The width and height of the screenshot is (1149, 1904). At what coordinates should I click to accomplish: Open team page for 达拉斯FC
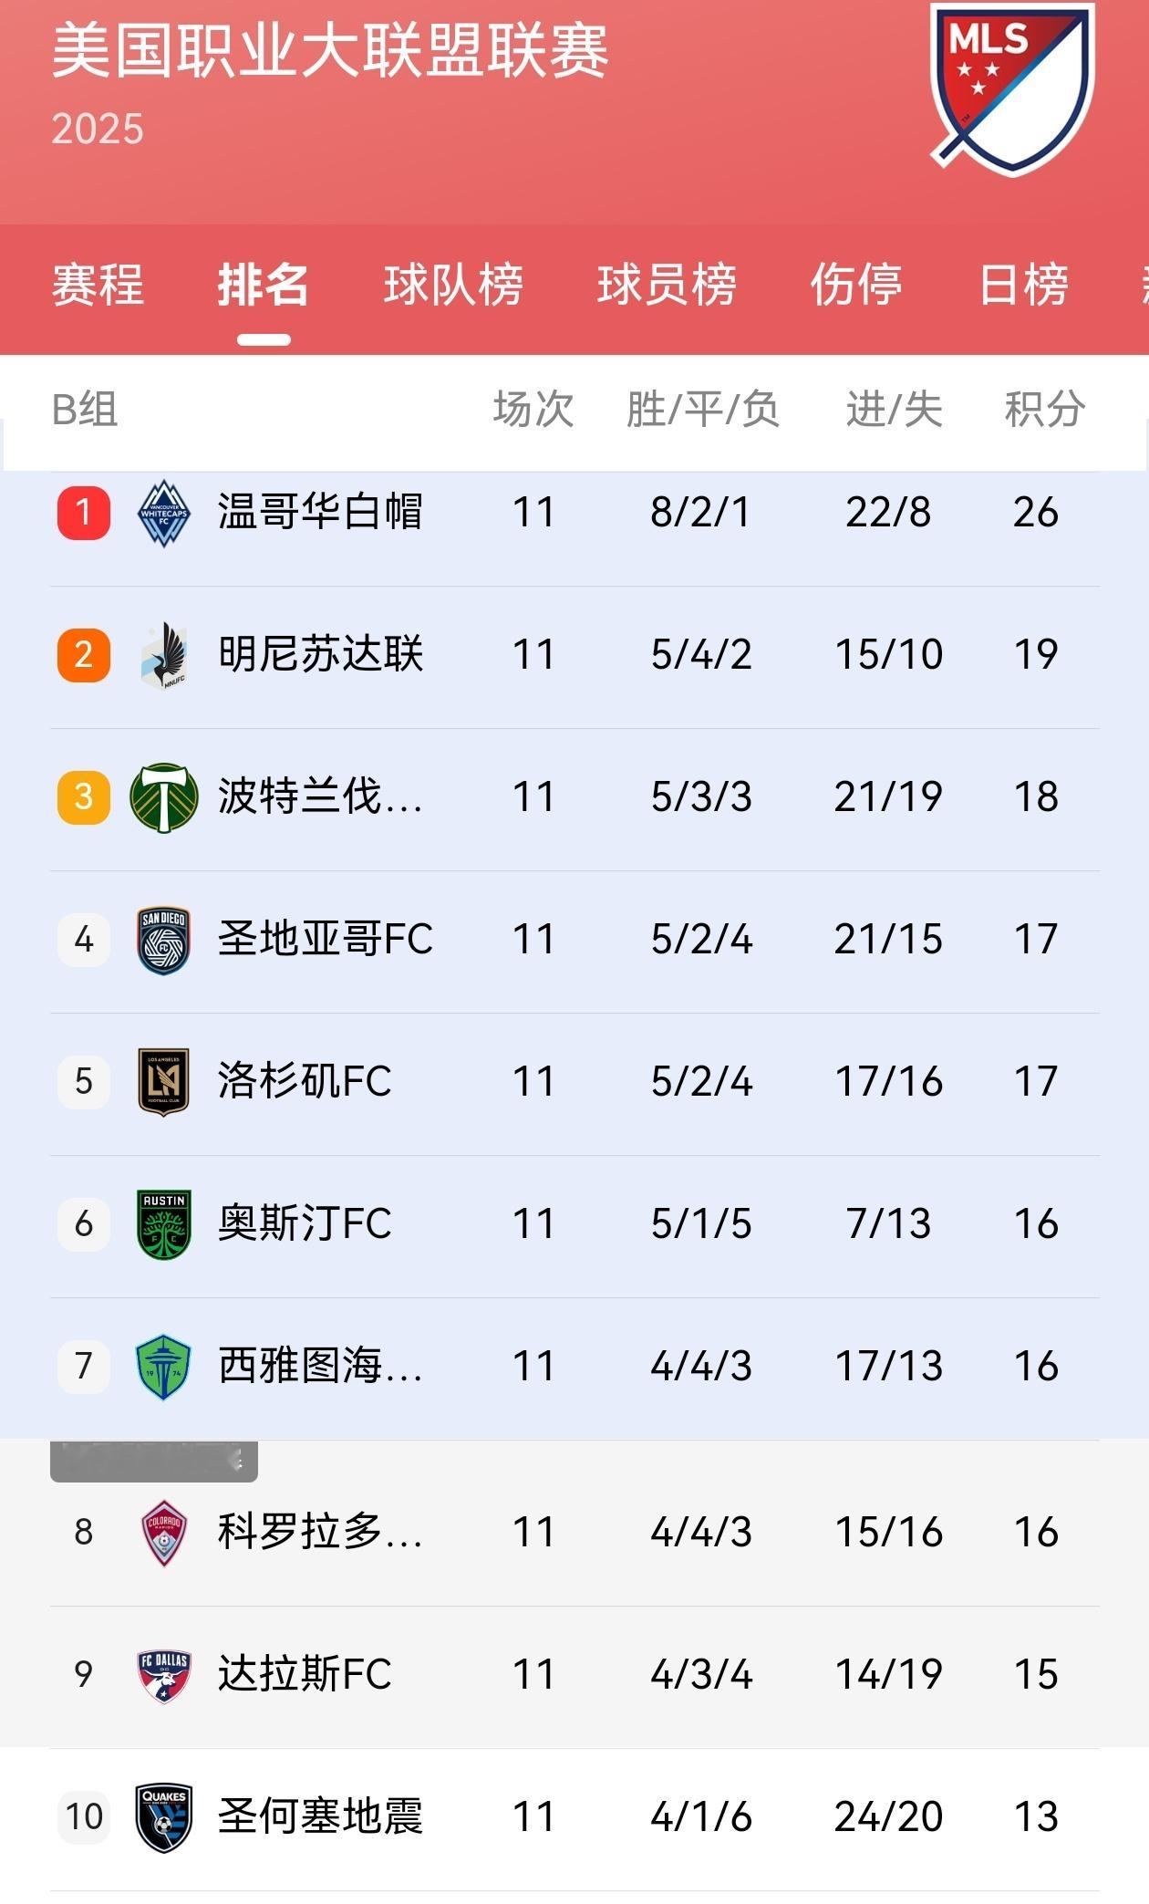pyautogui.click(x=305, y=1674)
